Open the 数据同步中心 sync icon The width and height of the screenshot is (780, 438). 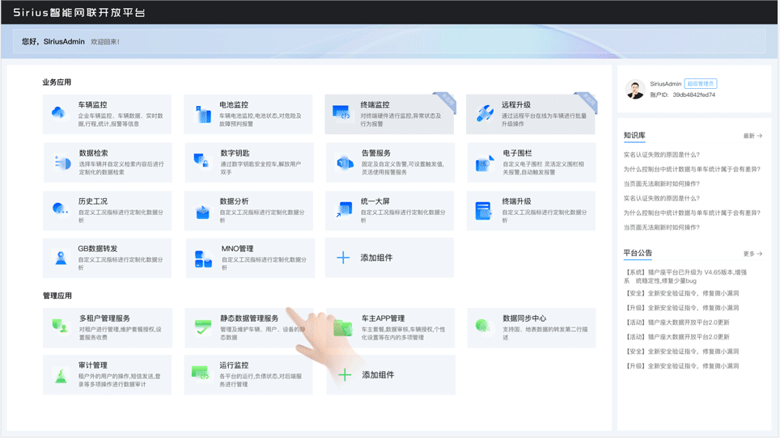coord(483,326)
